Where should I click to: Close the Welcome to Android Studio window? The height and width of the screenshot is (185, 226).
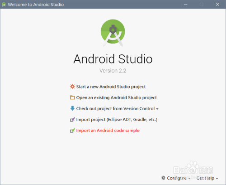217,5
